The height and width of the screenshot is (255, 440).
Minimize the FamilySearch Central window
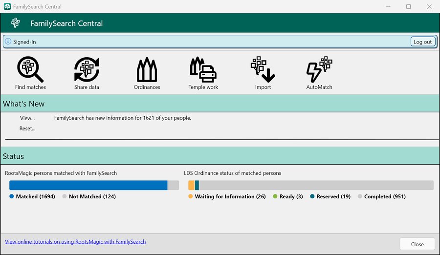click(x=388, y=6)
